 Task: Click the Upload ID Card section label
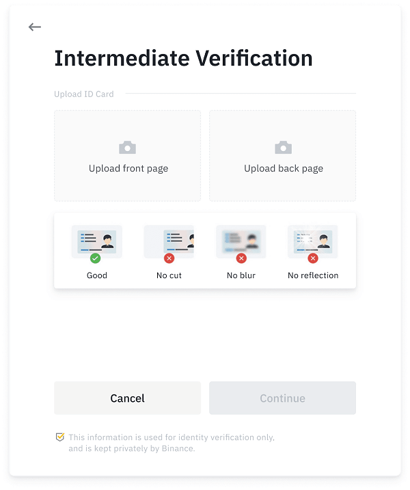(x=84, y=94)
